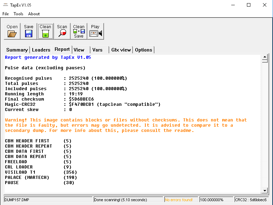The image size is (273, 205).
Task: Minimize the TapEx window
Action: pyautogui.click(x=233, y=5)
